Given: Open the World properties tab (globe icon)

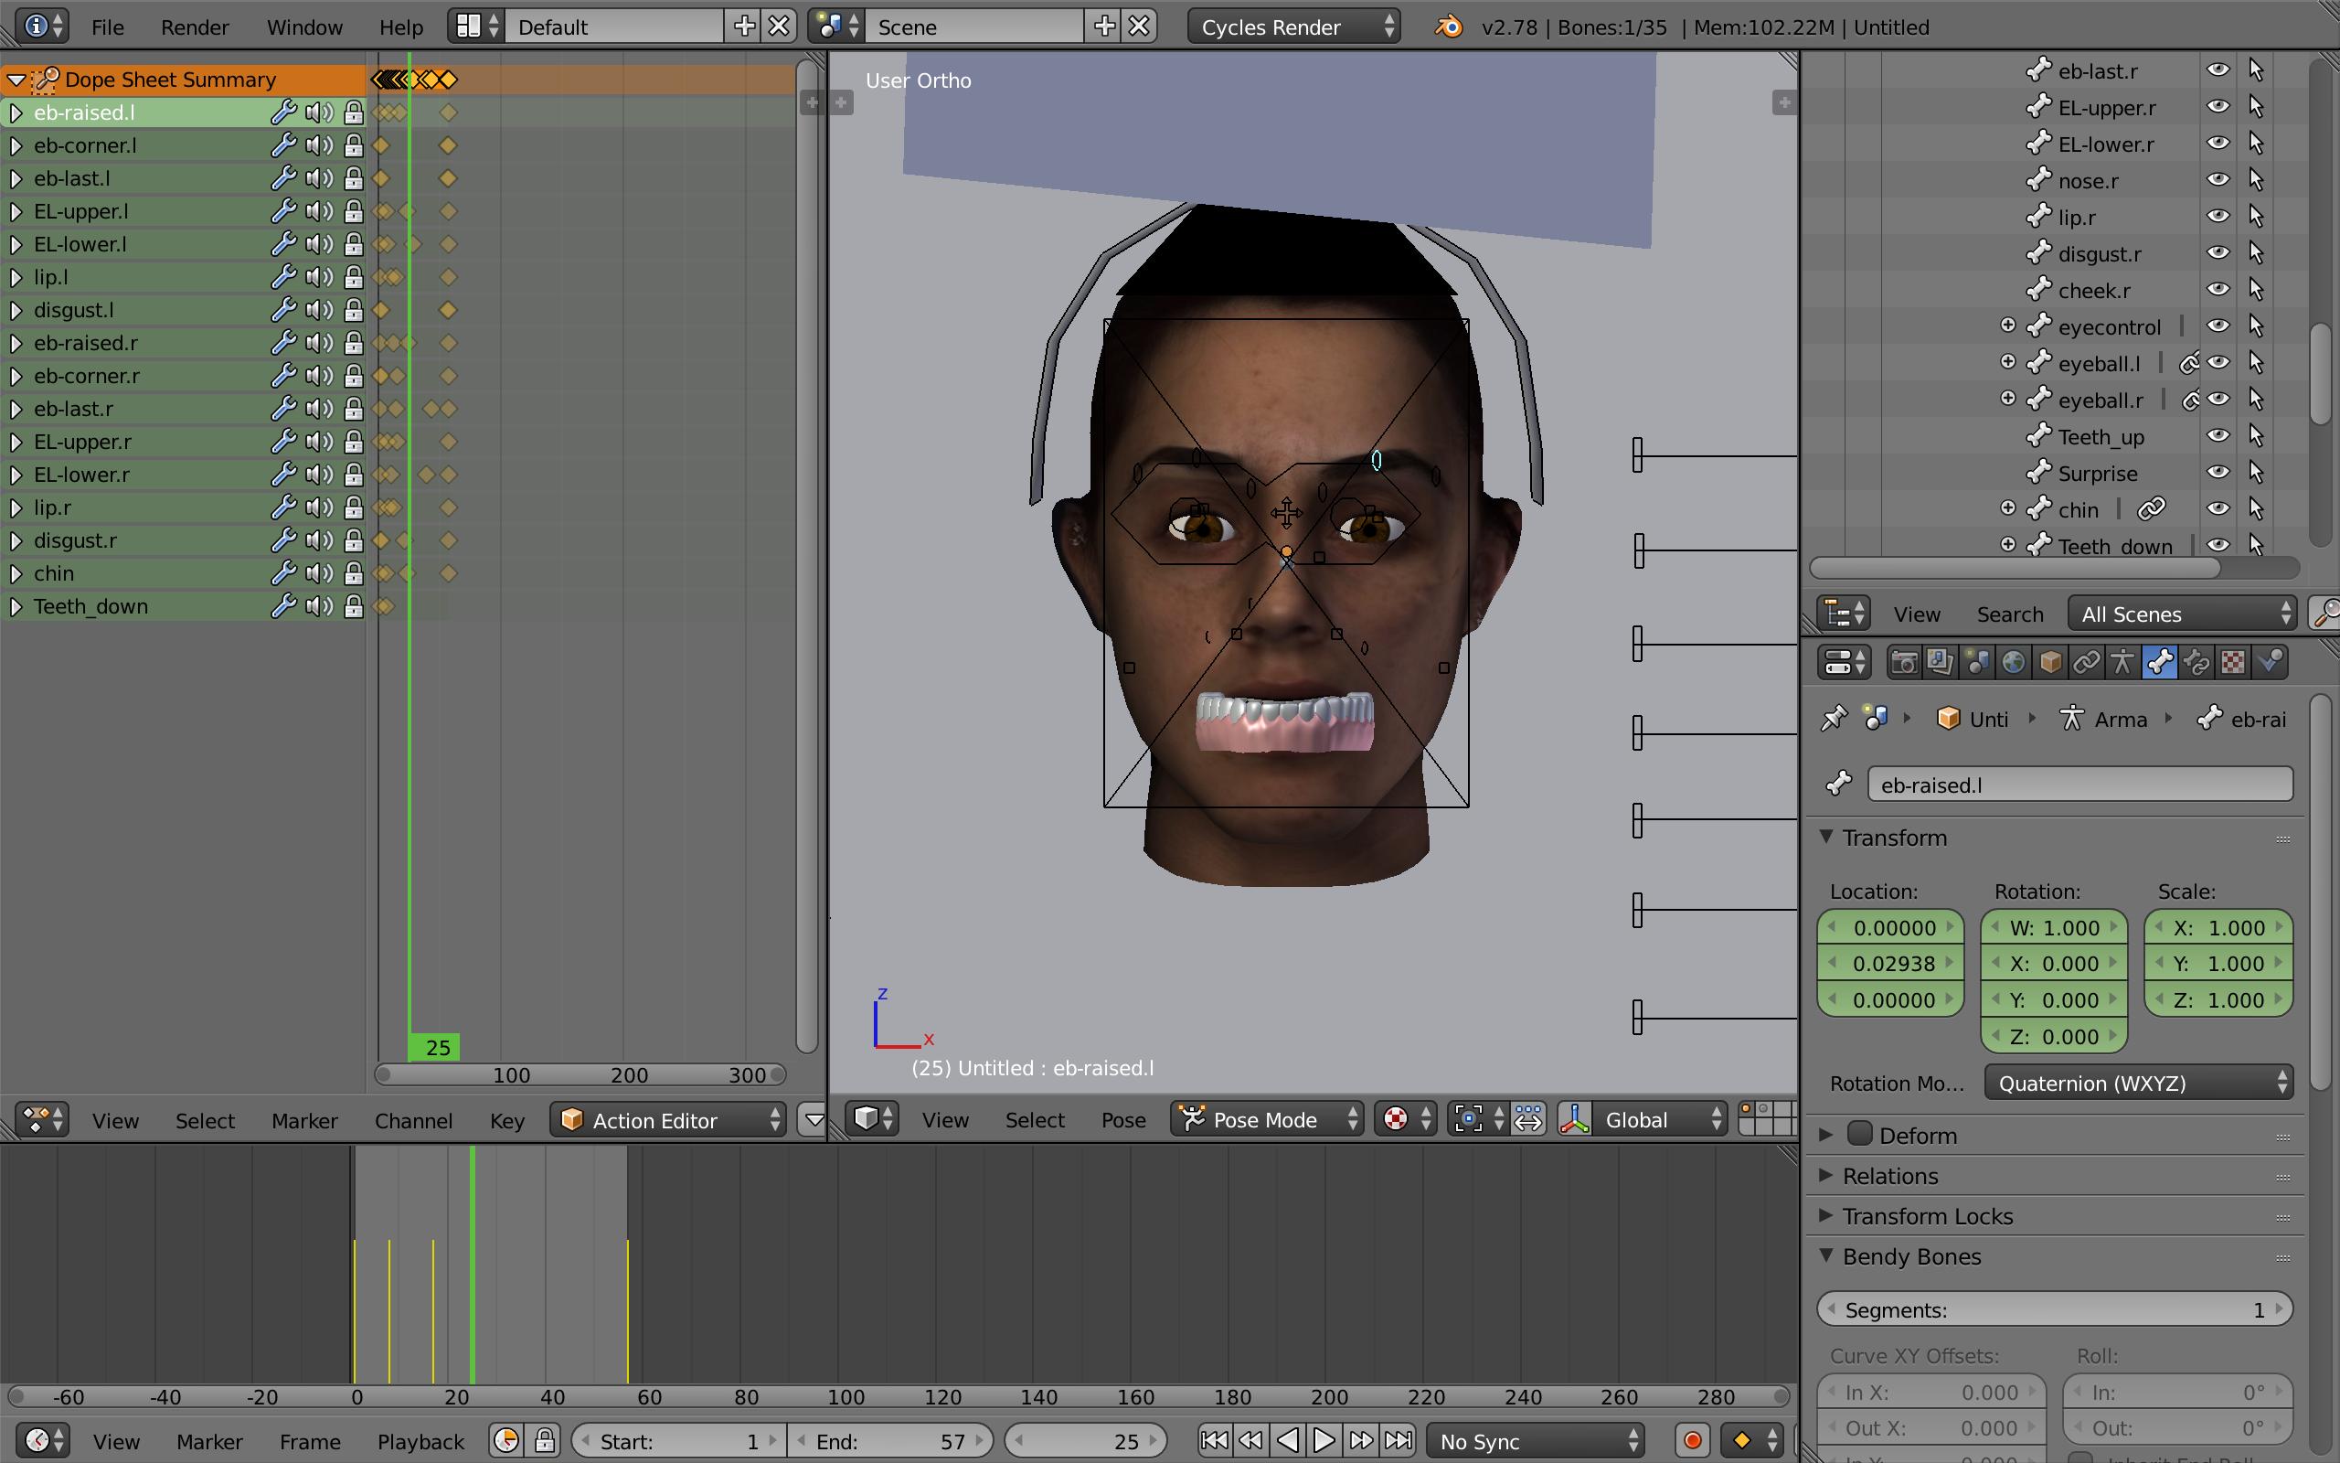Looking at the screenshot, I should 2016,662.
